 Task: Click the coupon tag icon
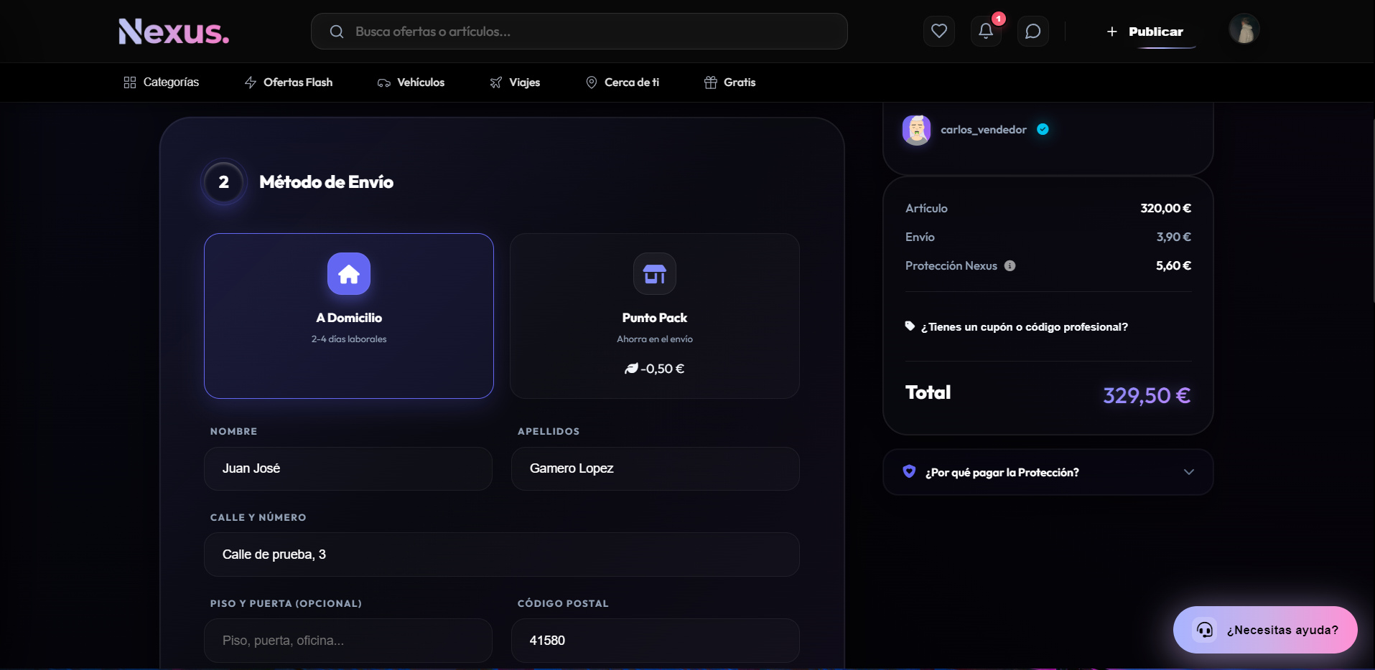910,326
